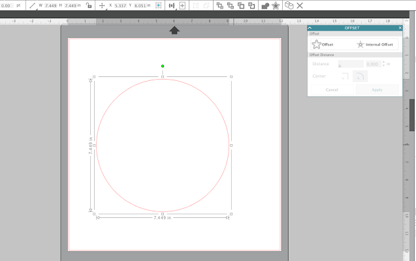Click the X delete icon in toolbar
Viewport: 416px width, 261px height.
tap(300, 6)
